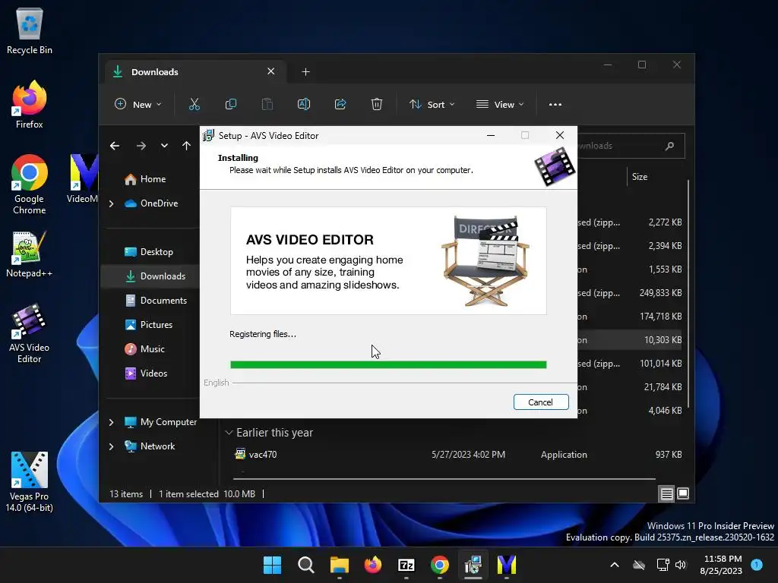Select Downloads in the navigation pane
The width and height of the screenshot is (778, 583).
(x=150, y=276)
